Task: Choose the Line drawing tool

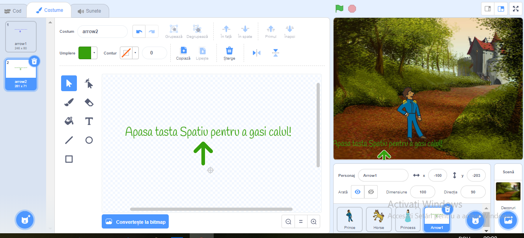Action: [69, 140]
